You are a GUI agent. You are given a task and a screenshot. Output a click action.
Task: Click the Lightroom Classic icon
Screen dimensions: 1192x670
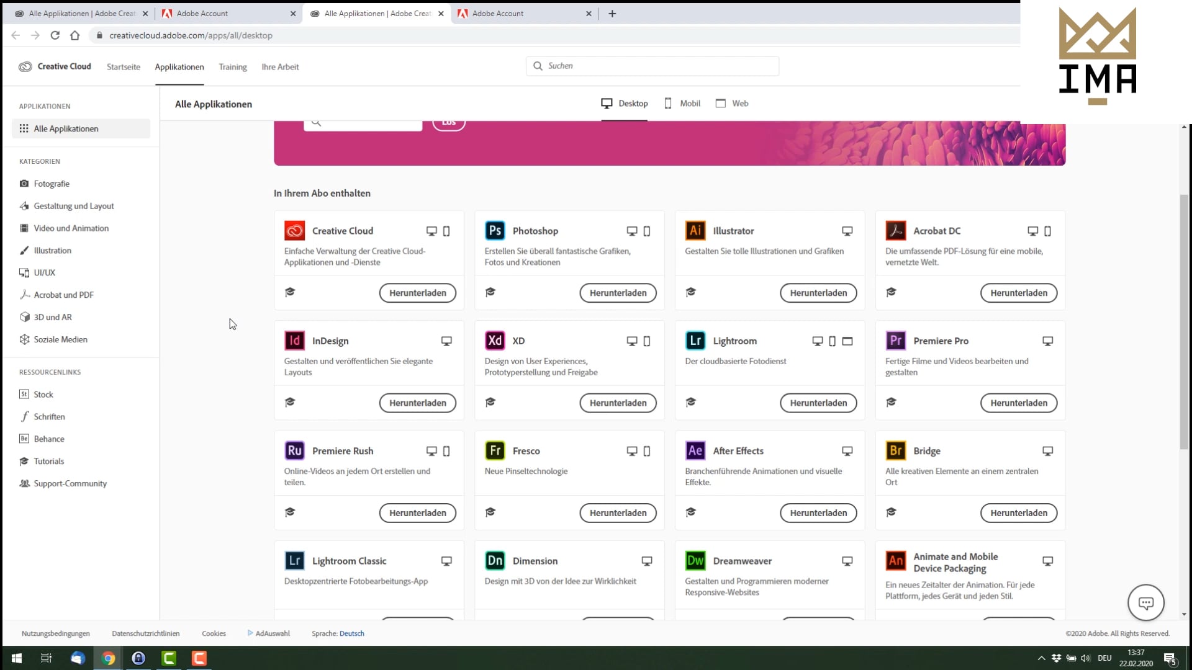click(x=294, y=561)
